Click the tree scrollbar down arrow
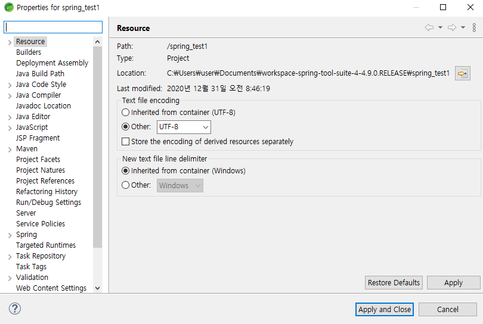Image resolution: width=483 pixels, height=324 pixels. (98, 288)
